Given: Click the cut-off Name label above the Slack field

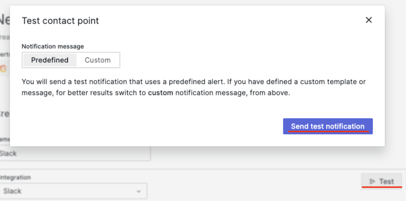Looking at the screenshot, I should pyautogui.click(x=4, y=138).
